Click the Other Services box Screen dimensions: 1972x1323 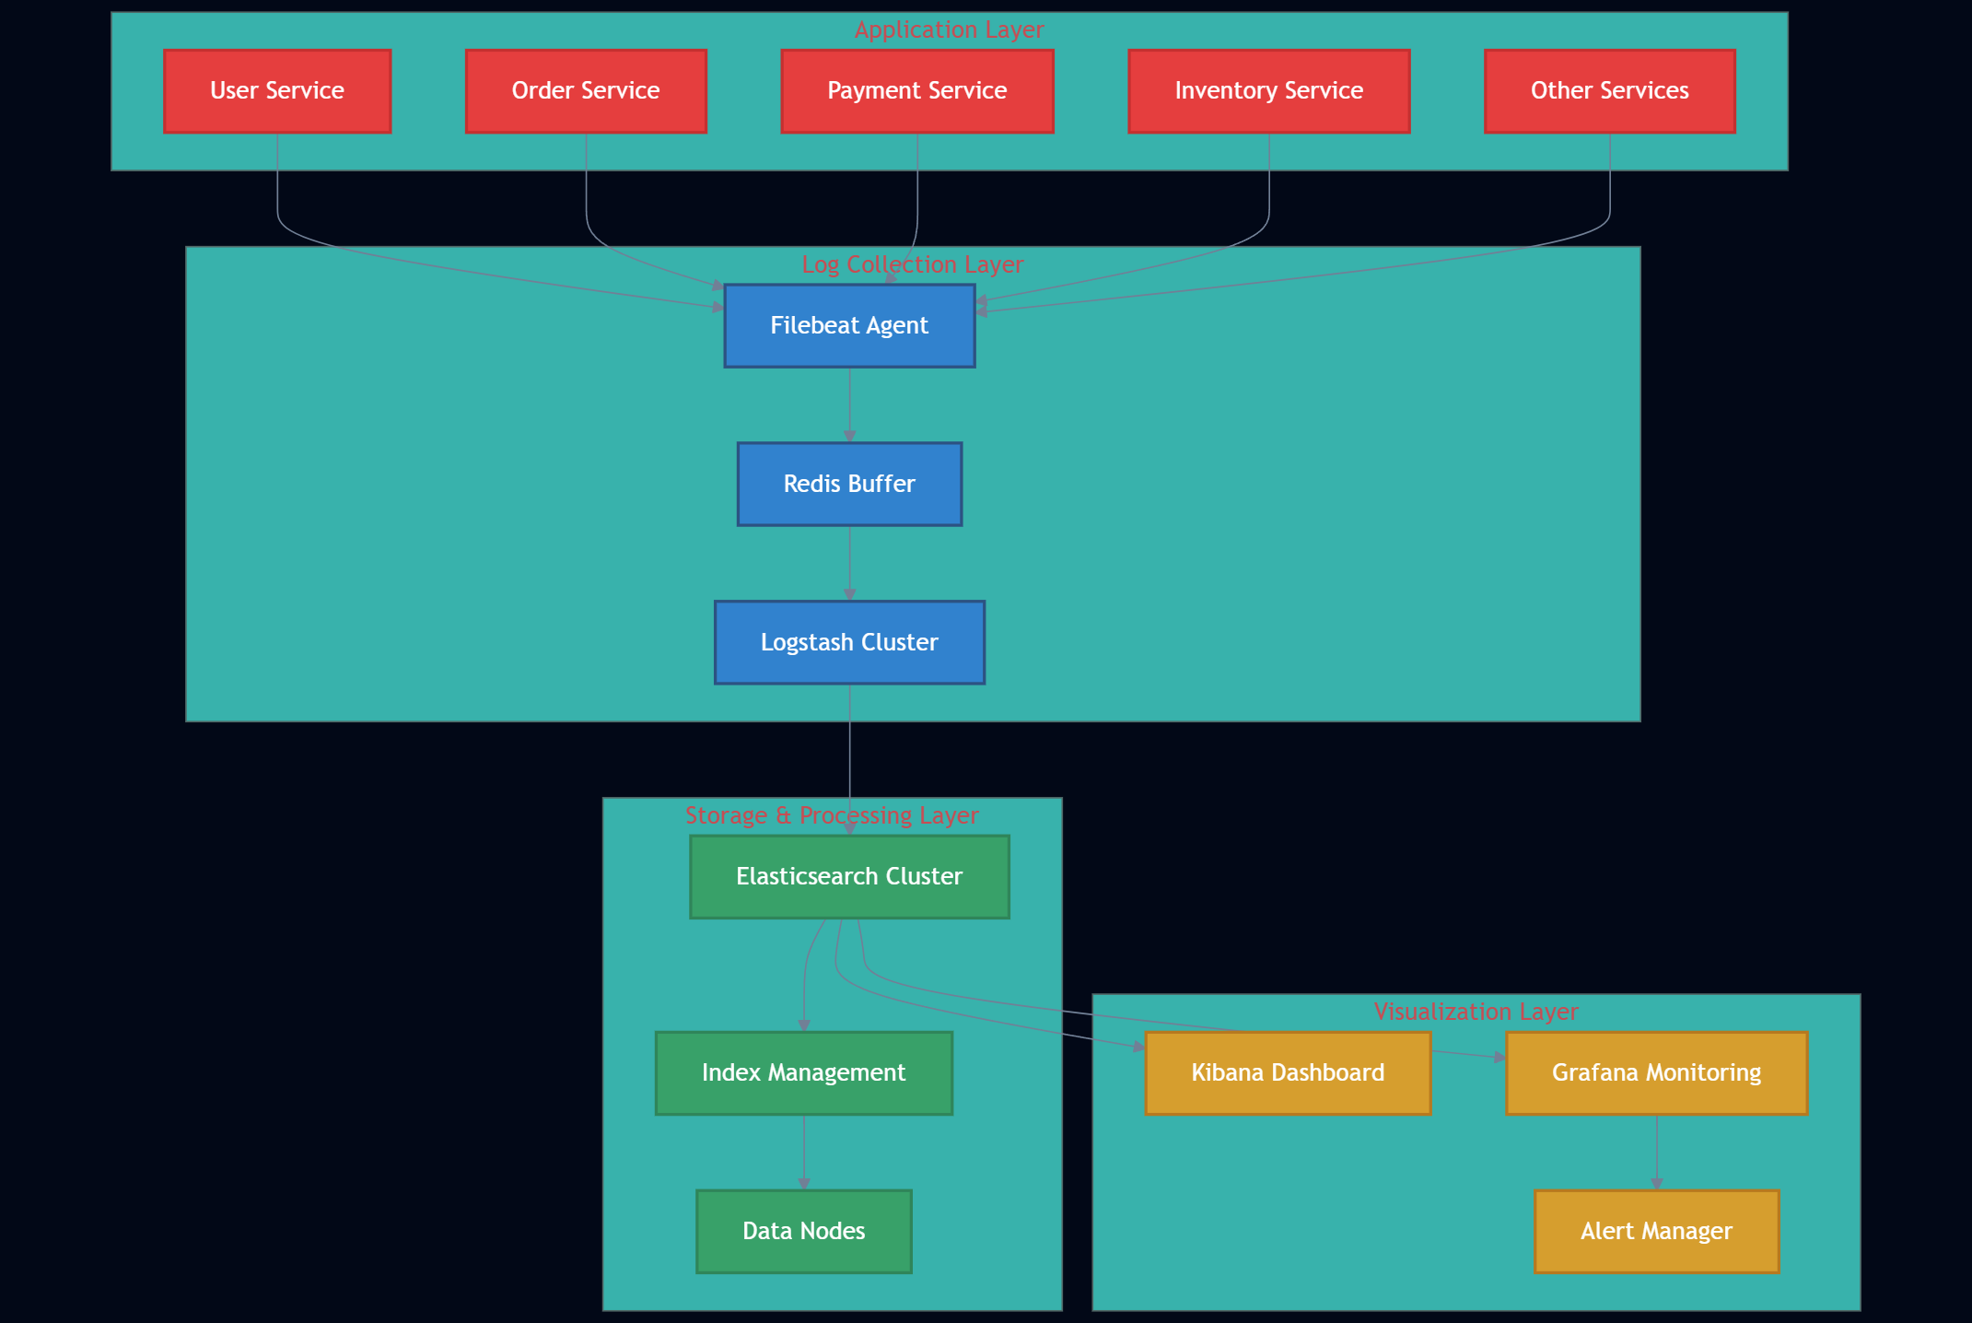tap(1609, 91)
